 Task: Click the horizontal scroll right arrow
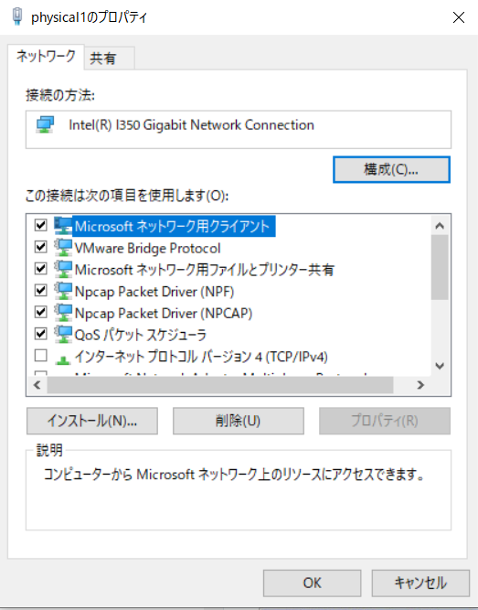(420, 385)
